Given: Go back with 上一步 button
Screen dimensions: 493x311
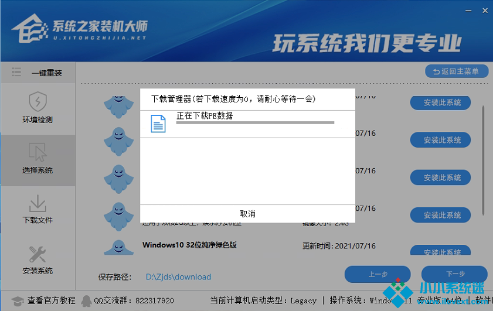Looking at the screenshot, I should click(378, 274).
